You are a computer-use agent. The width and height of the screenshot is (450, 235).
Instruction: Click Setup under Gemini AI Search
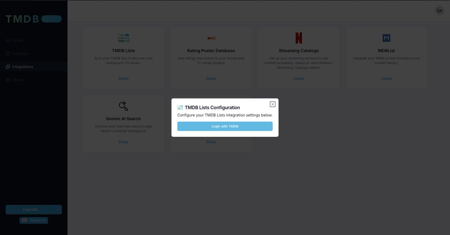pyautogui.click(x=123, y=142)
